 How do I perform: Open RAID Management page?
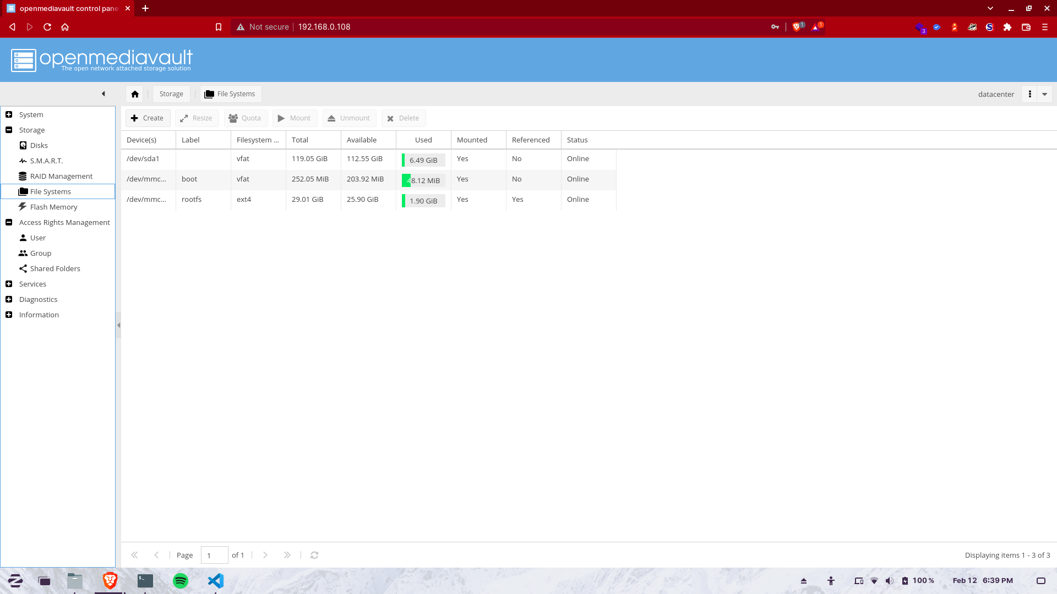[x=61, y=176]
